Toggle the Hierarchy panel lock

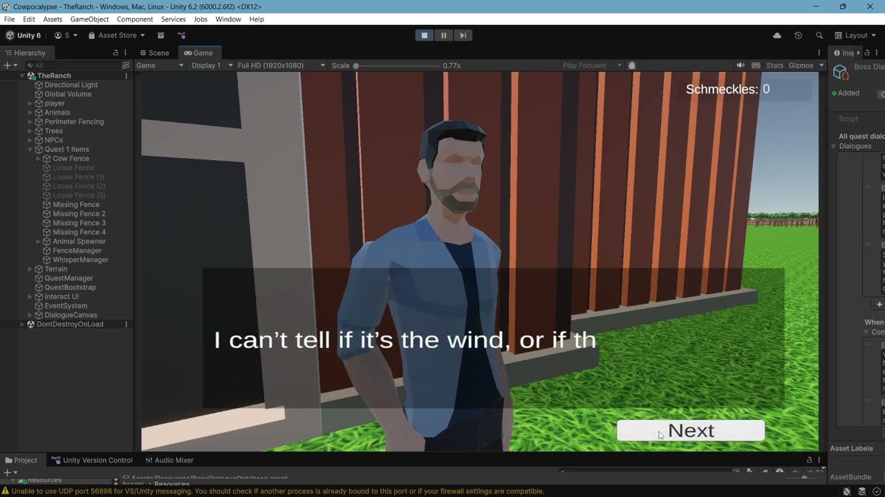(x=115, y=52)
